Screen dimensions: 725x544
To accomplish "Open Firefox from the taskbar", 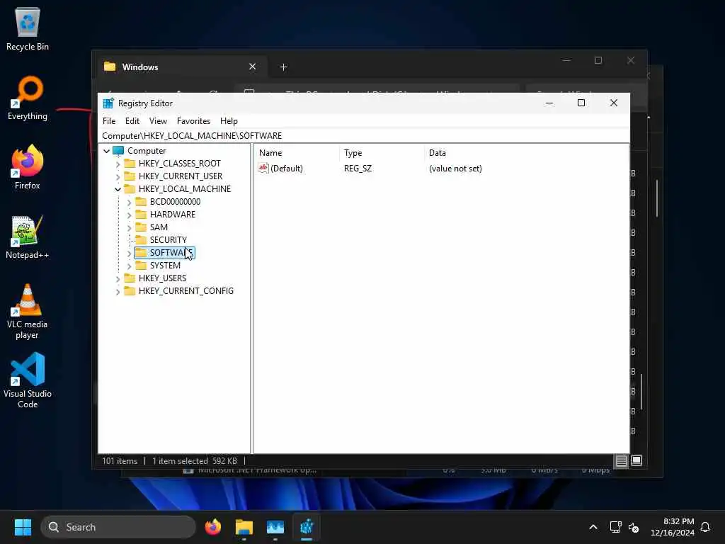I will pyautogui.click(x=213, y=527).
